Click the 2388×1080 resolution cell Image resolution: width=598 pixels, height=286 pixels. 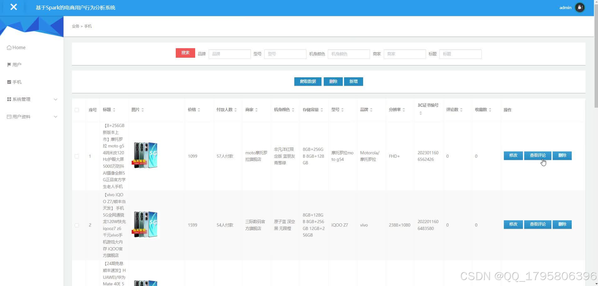pos(400,225)
